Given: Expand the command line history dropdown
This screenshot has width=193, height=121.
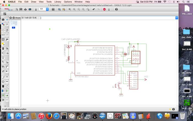Looking at the screenshot, I should [177, 18].
